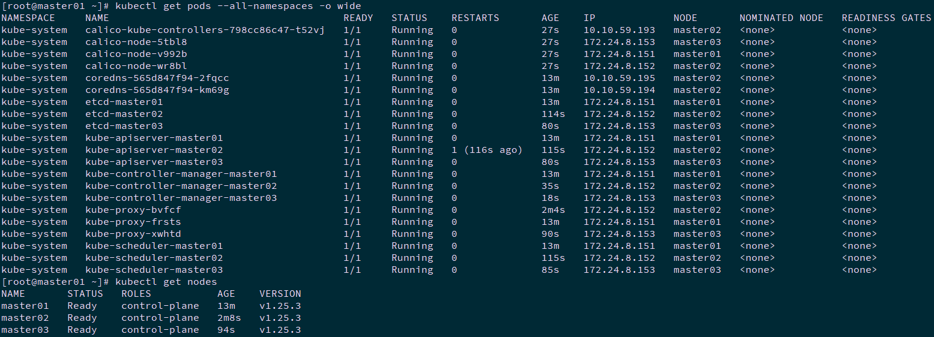Screen dimensions: 934x337
Task: Click the age value 2m4s
Action: coord(553,210)
